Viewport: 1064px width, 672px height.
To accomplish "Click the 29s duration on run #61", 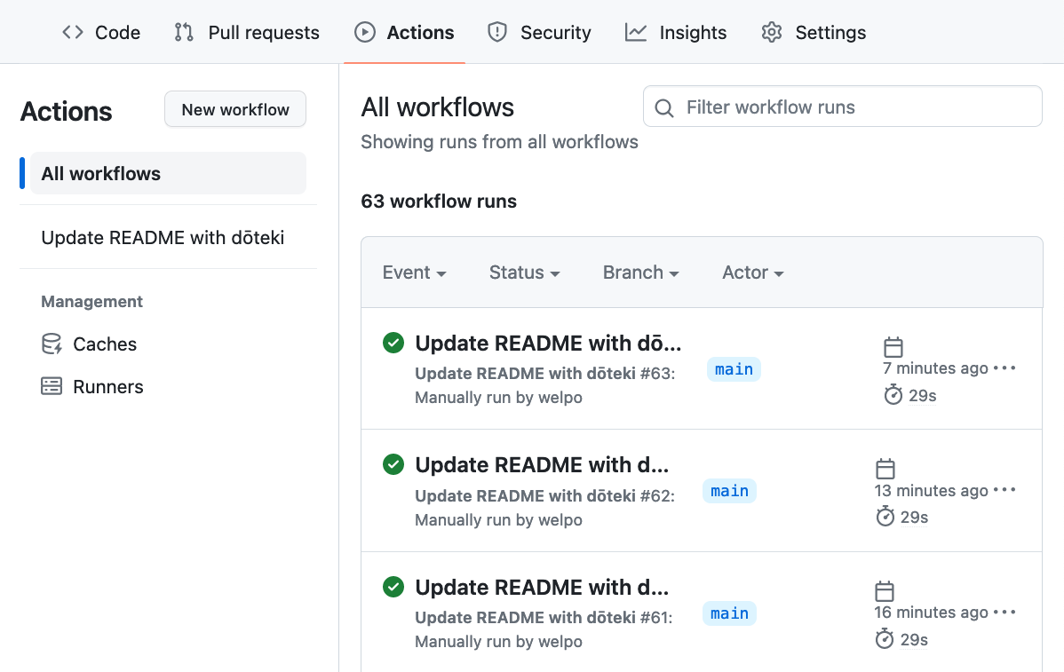I will coord(914,639).
